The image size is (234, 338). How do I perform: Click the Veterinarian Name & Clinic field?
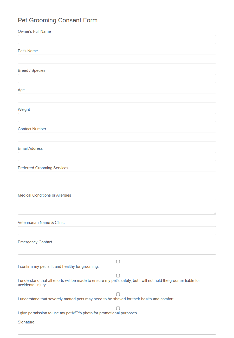coord(117,231)
